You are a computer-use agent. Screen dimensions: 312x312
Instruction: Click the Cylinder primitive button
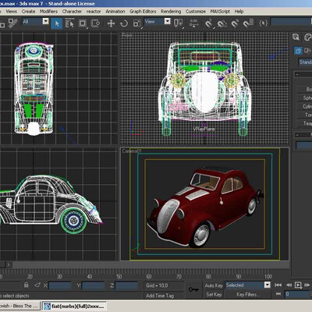304,106
